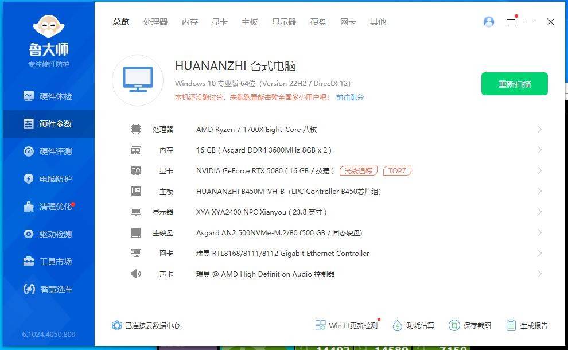Open 功耗估算 power estimation
The image size is (568, 350).
(x=414, y=325)
